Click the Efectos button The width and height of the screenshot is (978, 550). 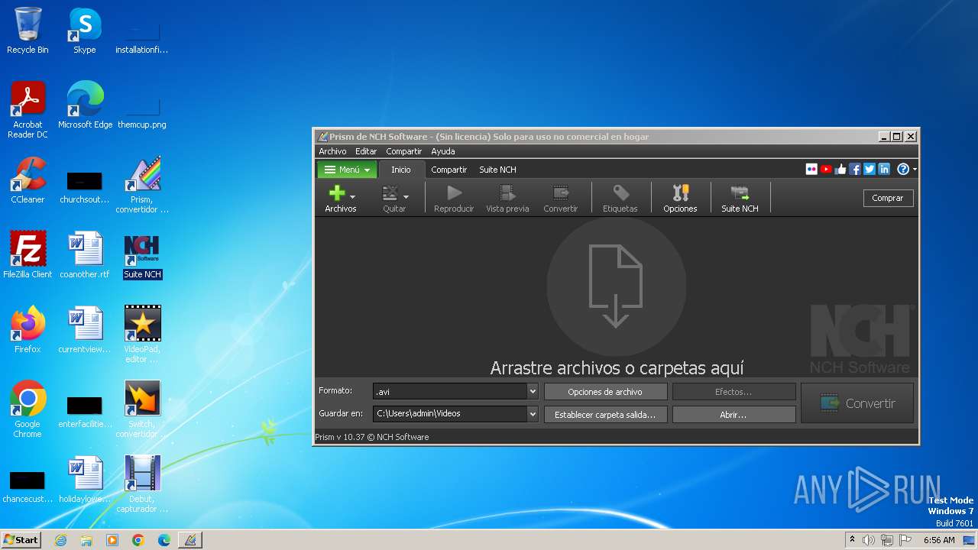pos(733,392)
